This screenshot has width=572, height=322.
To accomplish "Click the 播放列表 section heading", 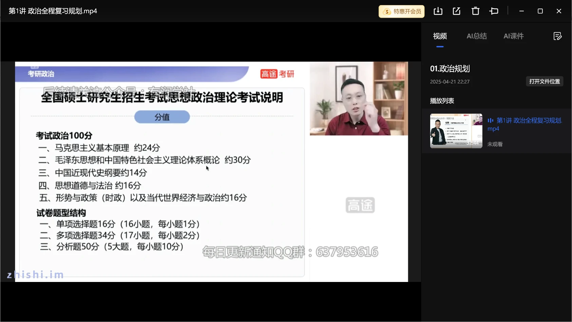I will pos(442,101).
